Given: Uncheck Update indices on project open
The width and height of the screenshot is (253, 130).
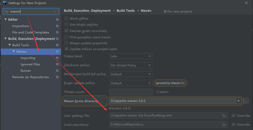Looking at the screenshot, I should [66, 49].
